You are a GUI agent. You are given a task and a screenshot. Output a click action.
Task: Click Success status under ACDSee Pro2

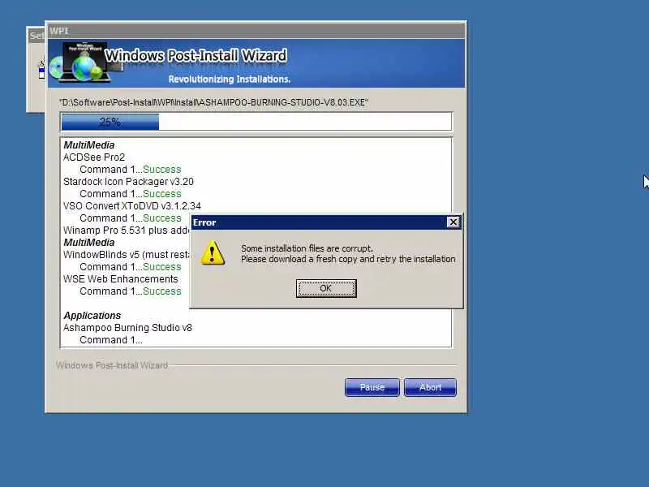click(x=161, y=170)
